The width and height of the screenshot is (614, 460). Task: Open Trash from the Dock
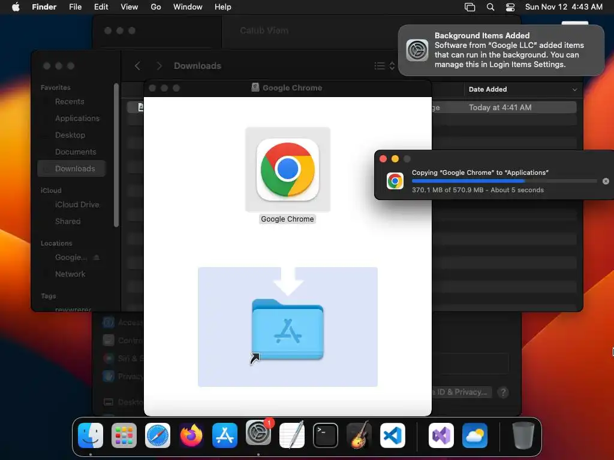pos(523,435)
